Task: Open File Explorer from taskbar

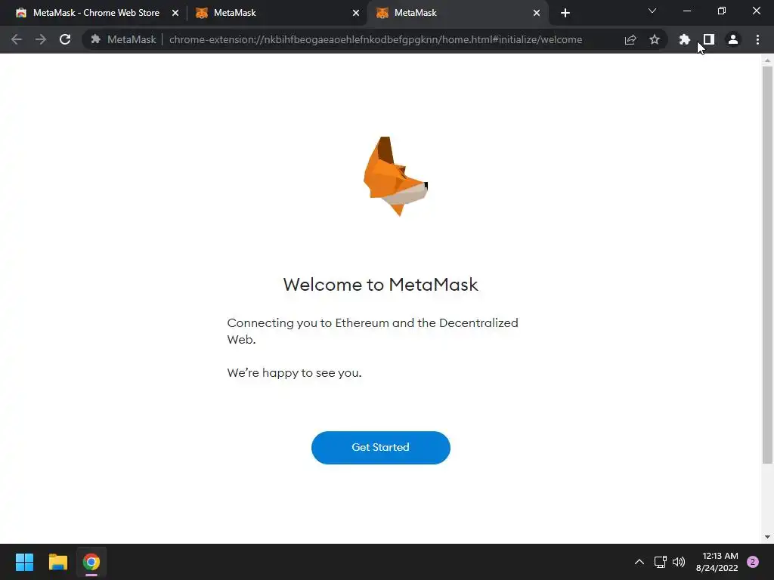Action: pyautogui.click(x=57, y=562)
